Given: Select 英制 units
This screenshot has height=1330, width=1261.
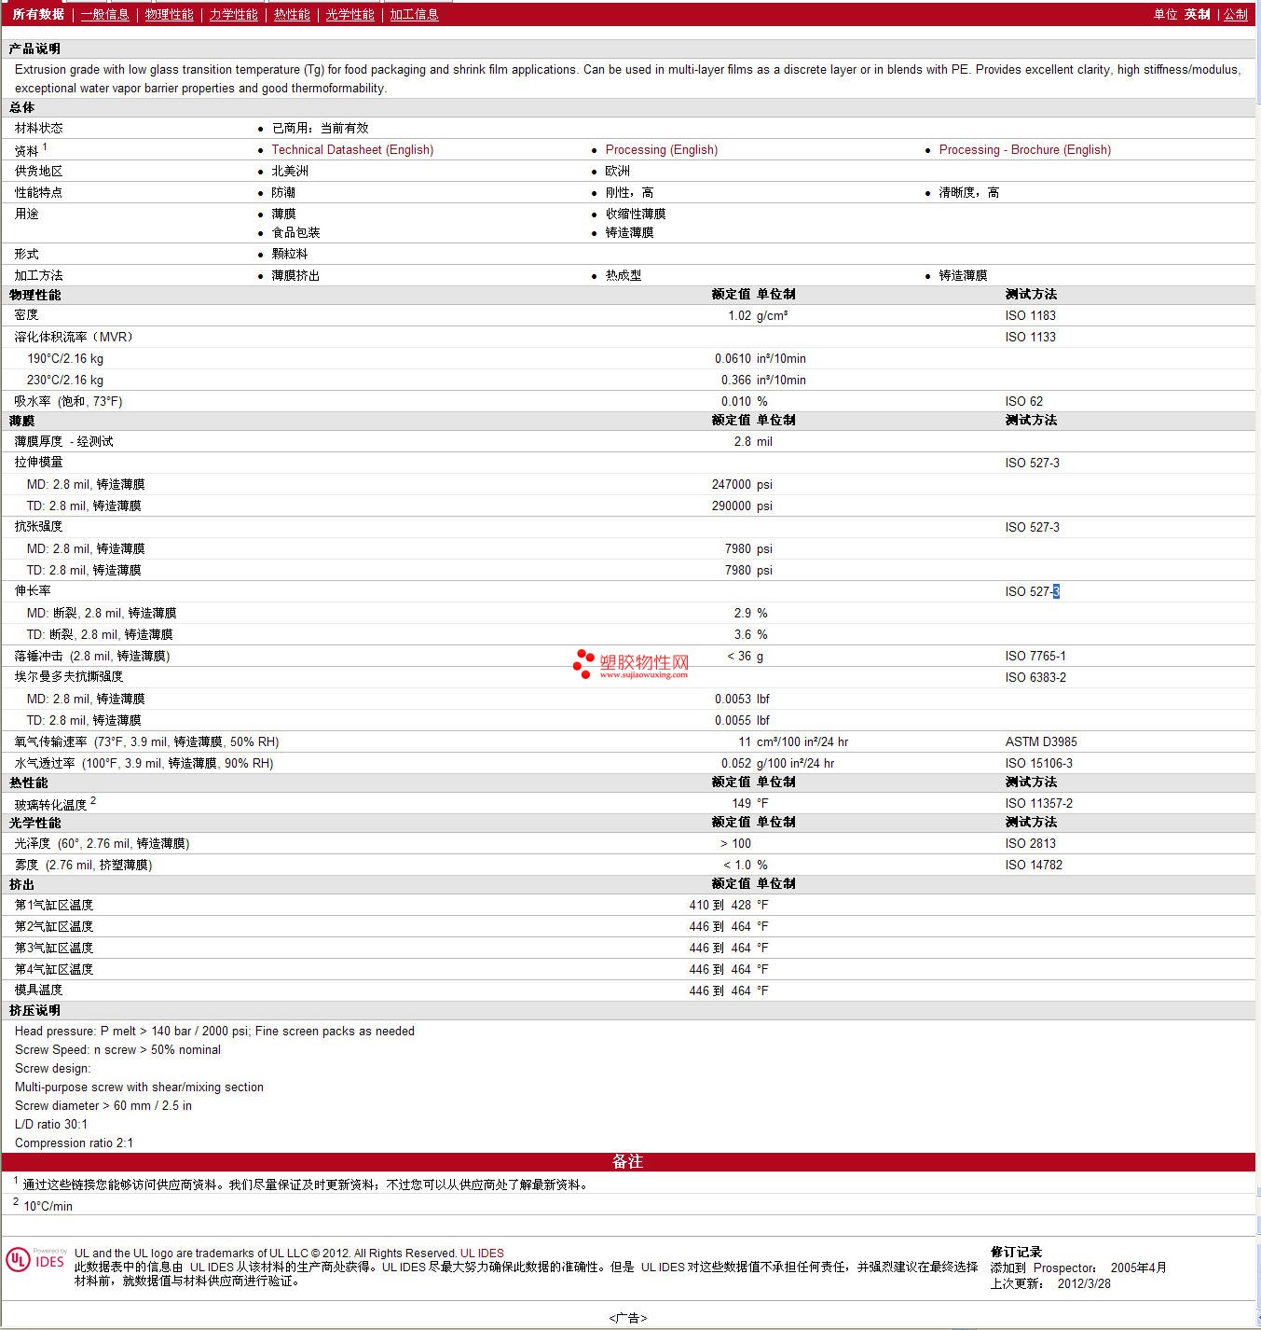Looking at the screenshot, I should pos(1198,14).
